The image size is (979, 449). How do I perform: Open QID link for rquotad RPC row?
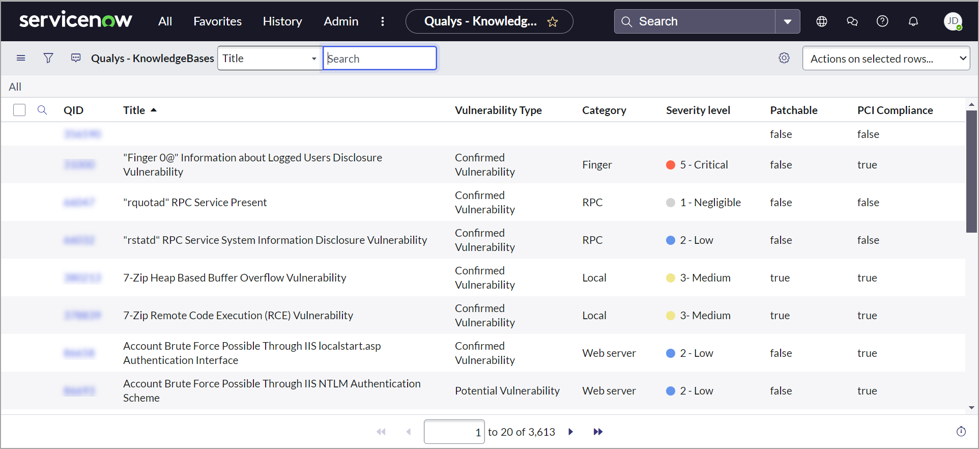pos(79,202)
